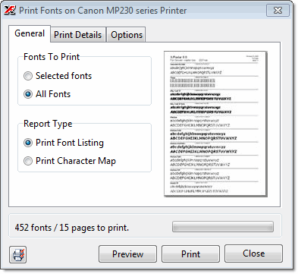Click the X-Fonter app icon in title bar

[10, 11]
